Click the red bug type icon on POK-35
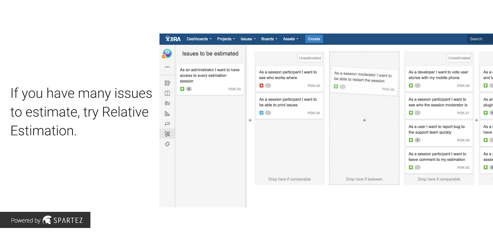The image size is (493, 241). 261,86
